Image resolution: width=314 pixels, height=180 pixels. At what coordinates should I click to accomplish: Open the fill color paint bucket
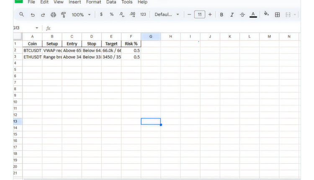[266, 15]
